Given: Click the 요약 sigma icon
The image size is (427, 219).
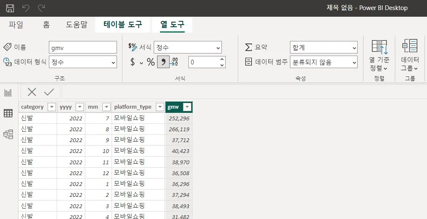Looking at the screenshot, I should pyautogui.click(x=248, y=47).
